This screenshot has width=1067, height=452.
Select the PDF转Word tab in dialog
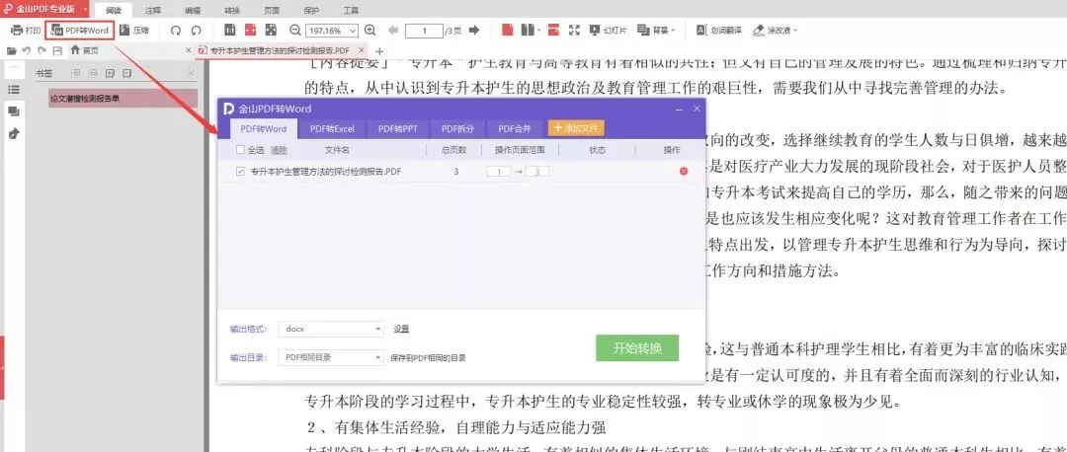click(264, 128)
